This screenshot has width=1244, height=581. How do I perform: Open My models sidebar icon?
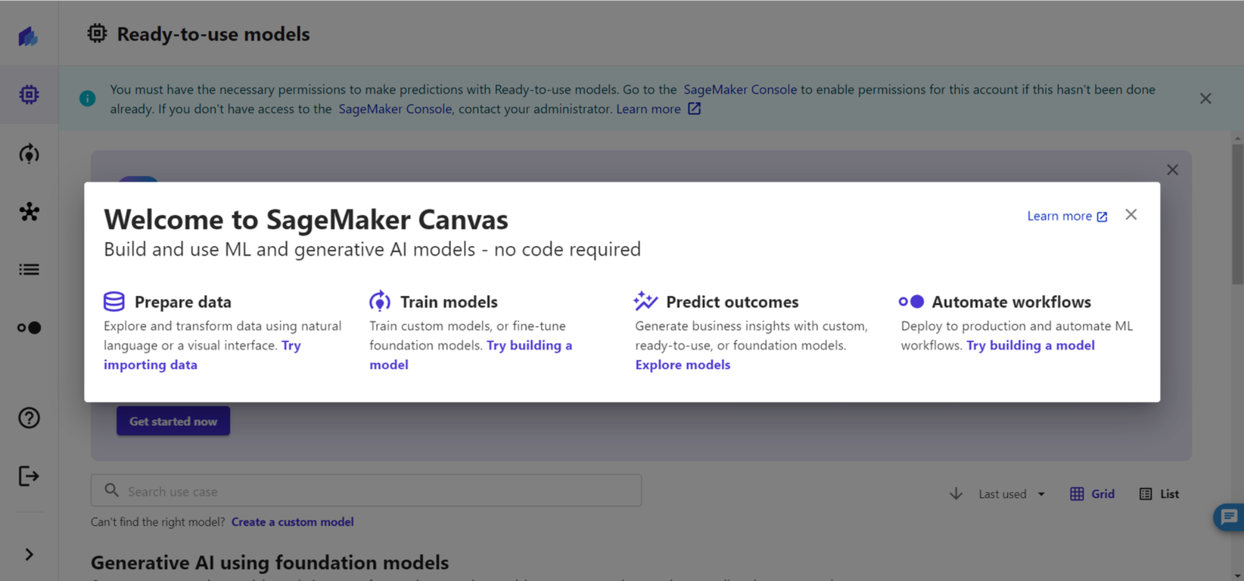click(29, 153)
